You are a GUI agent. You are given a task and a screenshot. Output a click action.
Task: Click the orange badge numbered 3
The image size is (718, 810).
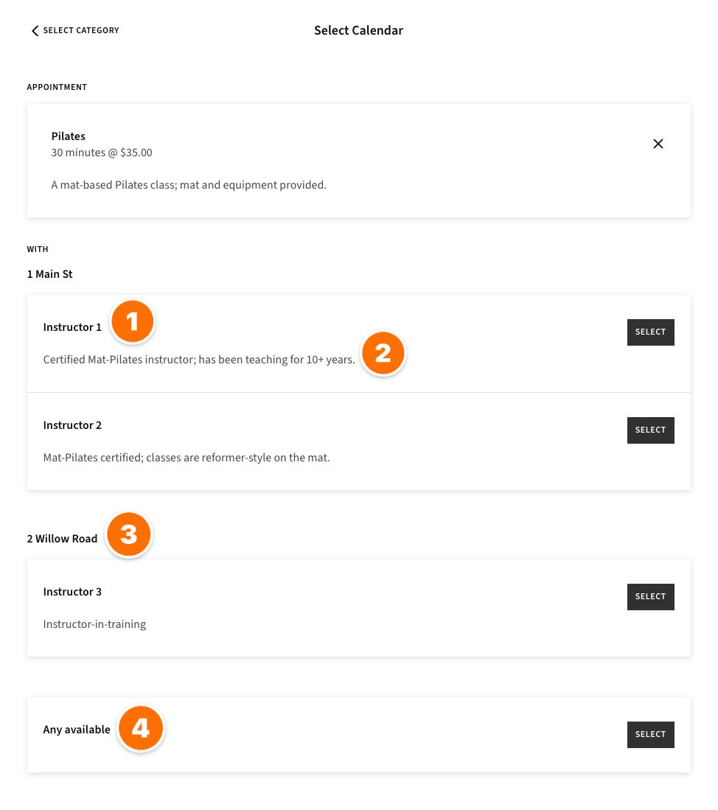tap(128, 534)
